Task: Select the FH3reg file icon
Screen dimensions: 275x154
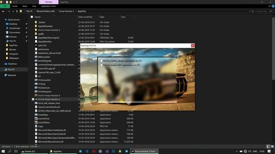Action: click(x=36, y=84)
